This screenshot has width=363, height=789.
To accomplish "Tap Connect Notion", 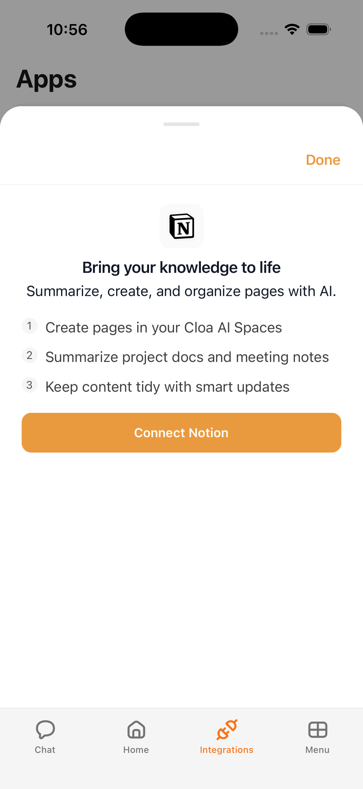I will [x=181, y=432].
